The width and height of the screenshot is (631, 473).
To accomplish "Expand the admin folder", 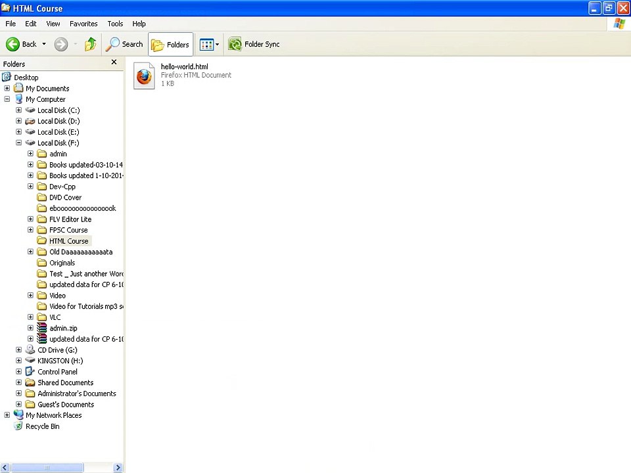I will [30, 153].
